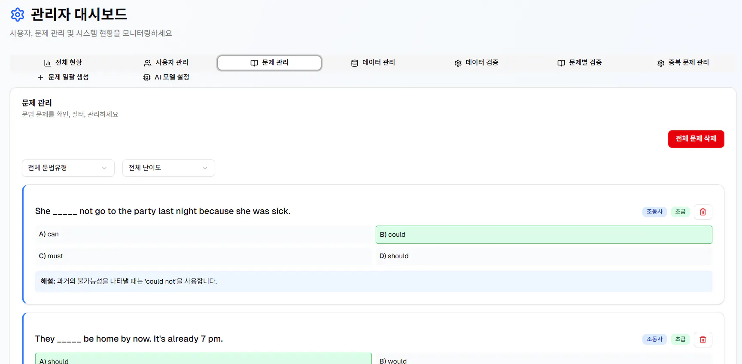
Task: Click the gear icon on 데이터 검증
Action: click(458, 63)
